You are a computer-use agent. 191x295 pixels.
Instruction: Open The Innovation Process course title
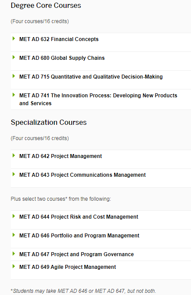pos(98,99)
